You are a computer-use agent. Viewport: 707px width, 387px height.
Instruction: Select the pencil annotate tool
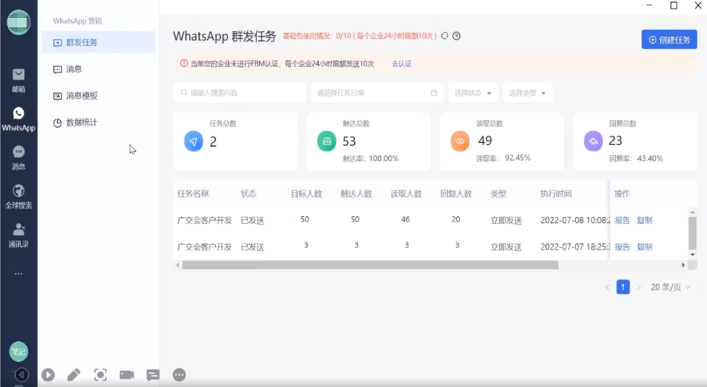(74, 375)
